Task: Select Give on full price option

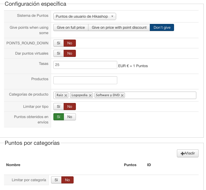Action: point(71,28)
